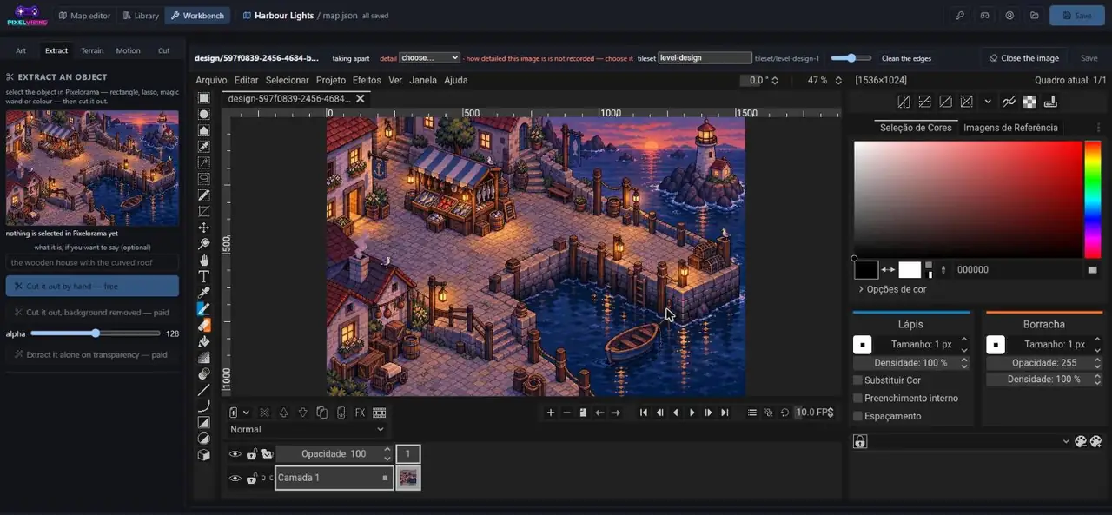Toggle the alpha lock checkerboard icon
The width and height of the screenshot is (1112, 515).
[1029, 102]
